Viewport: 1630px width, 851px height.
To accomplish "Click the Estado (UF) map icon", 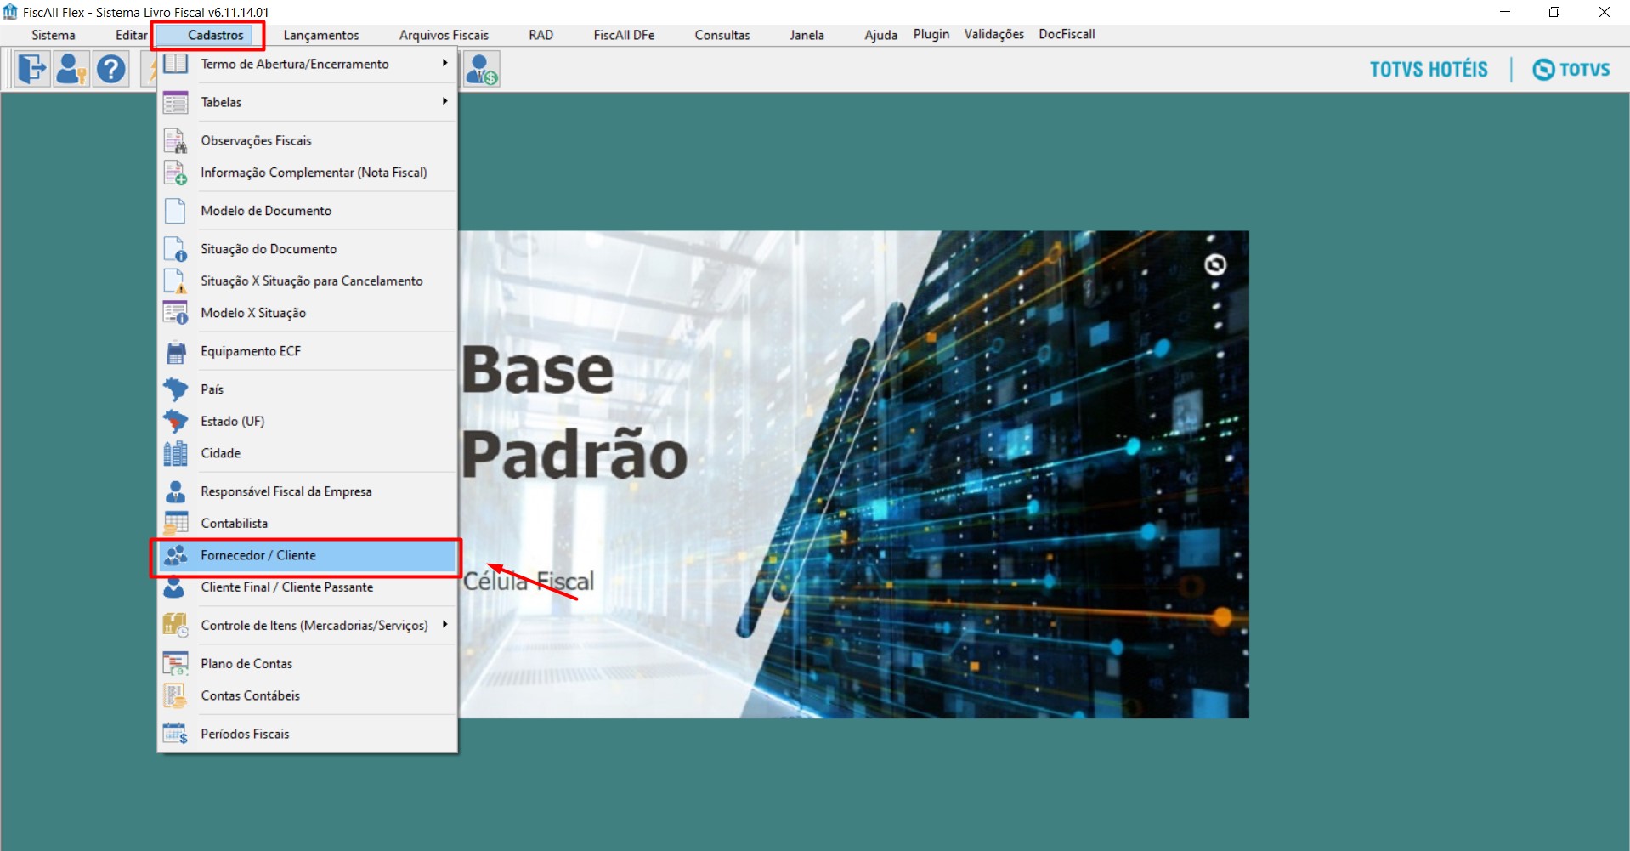I will point(175,421).
